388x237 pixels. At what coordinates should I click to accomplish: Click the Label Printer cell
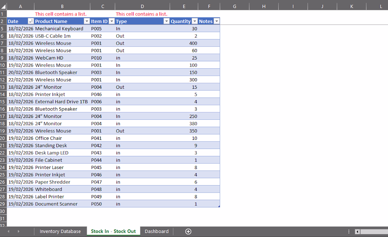coord(62,197)
